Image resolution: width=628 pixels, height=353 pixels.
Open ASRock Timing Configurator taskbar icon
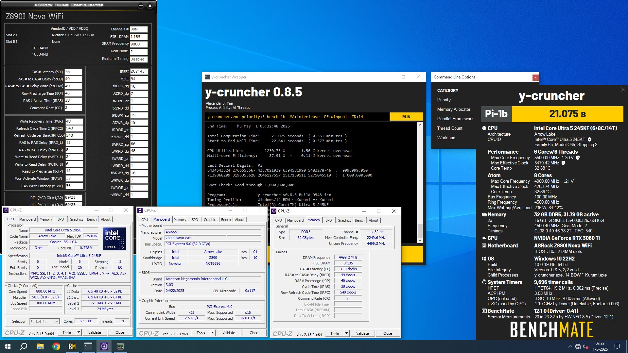click(x=120, y=346)
